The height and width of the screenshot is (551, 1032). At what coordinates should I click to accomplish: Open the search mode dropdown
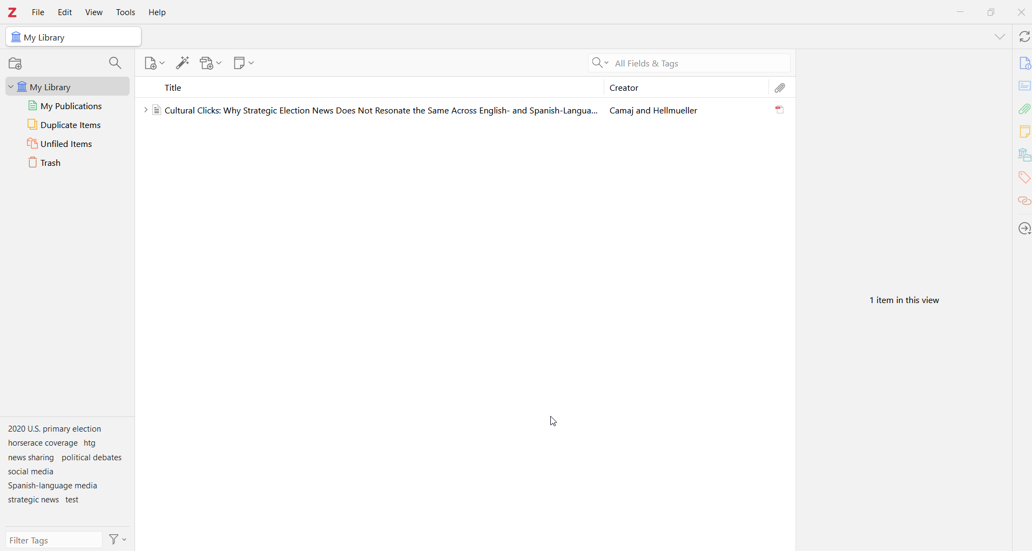point(600,63)
